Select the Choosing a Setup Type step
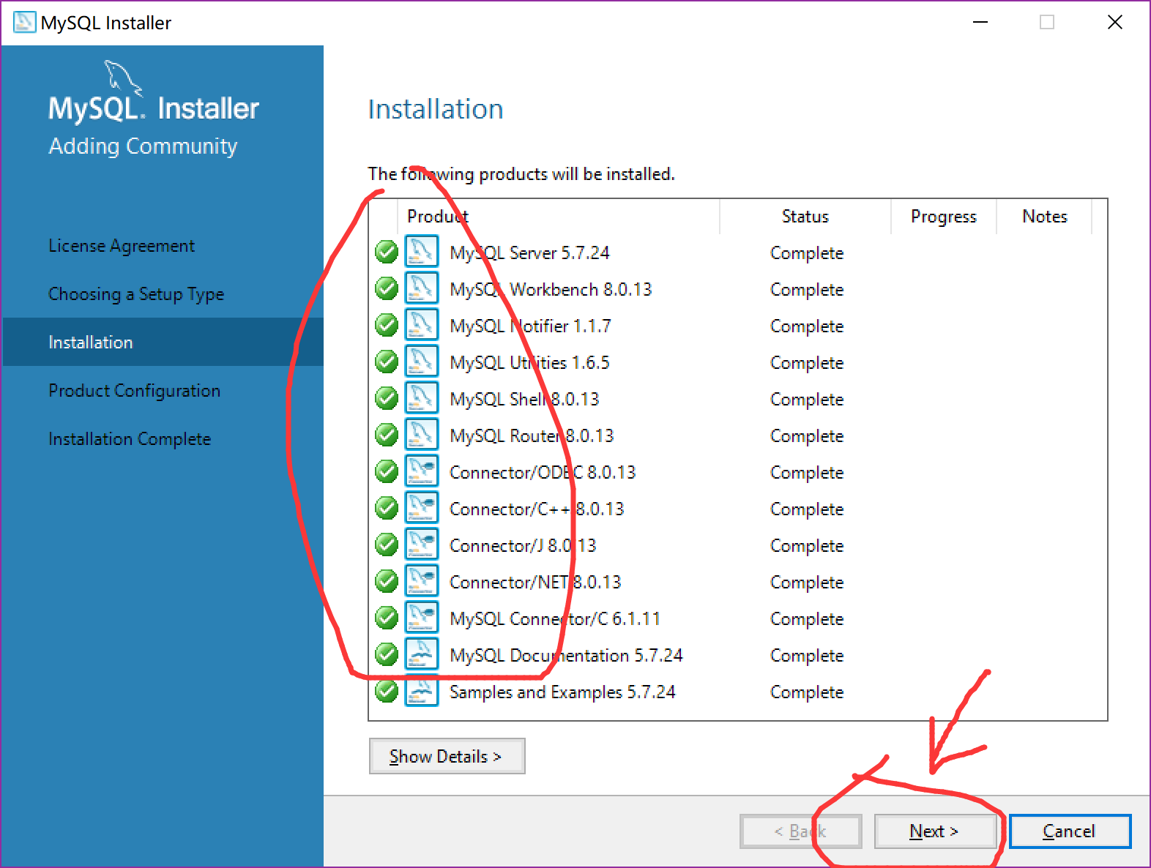 [136, 294]
